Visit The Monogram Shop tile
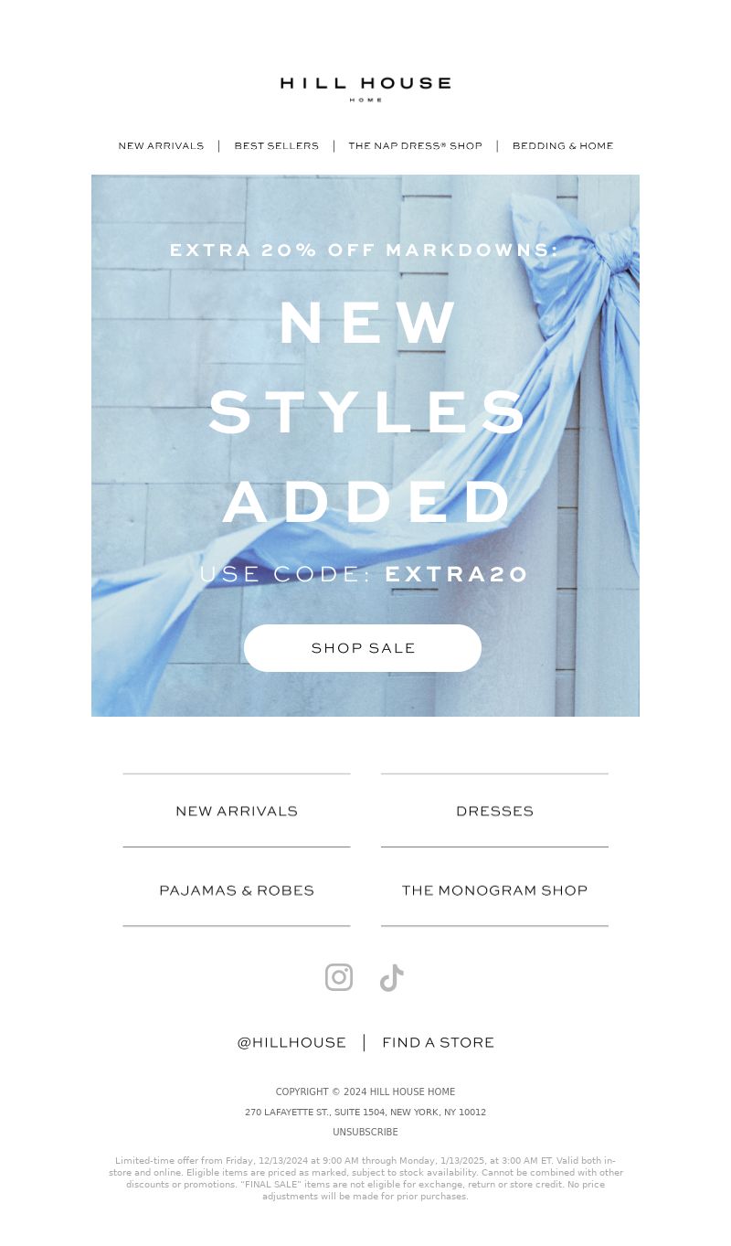 494,889
